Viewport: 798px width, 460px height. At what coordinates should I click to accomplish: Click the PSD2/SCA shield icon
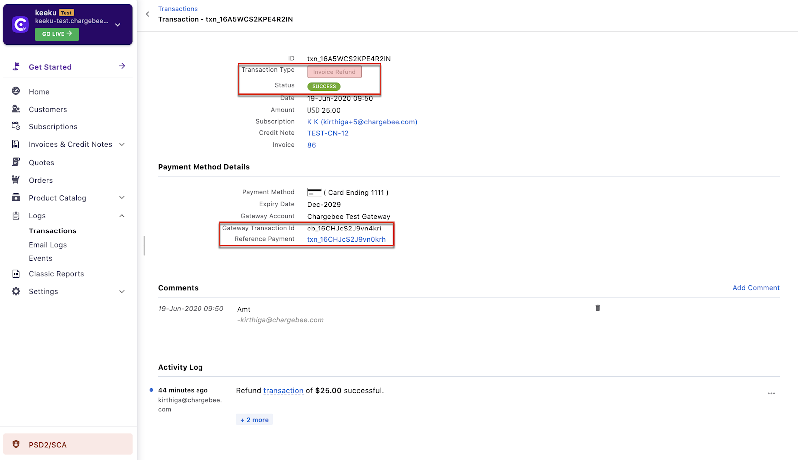(x=16, y=444)
